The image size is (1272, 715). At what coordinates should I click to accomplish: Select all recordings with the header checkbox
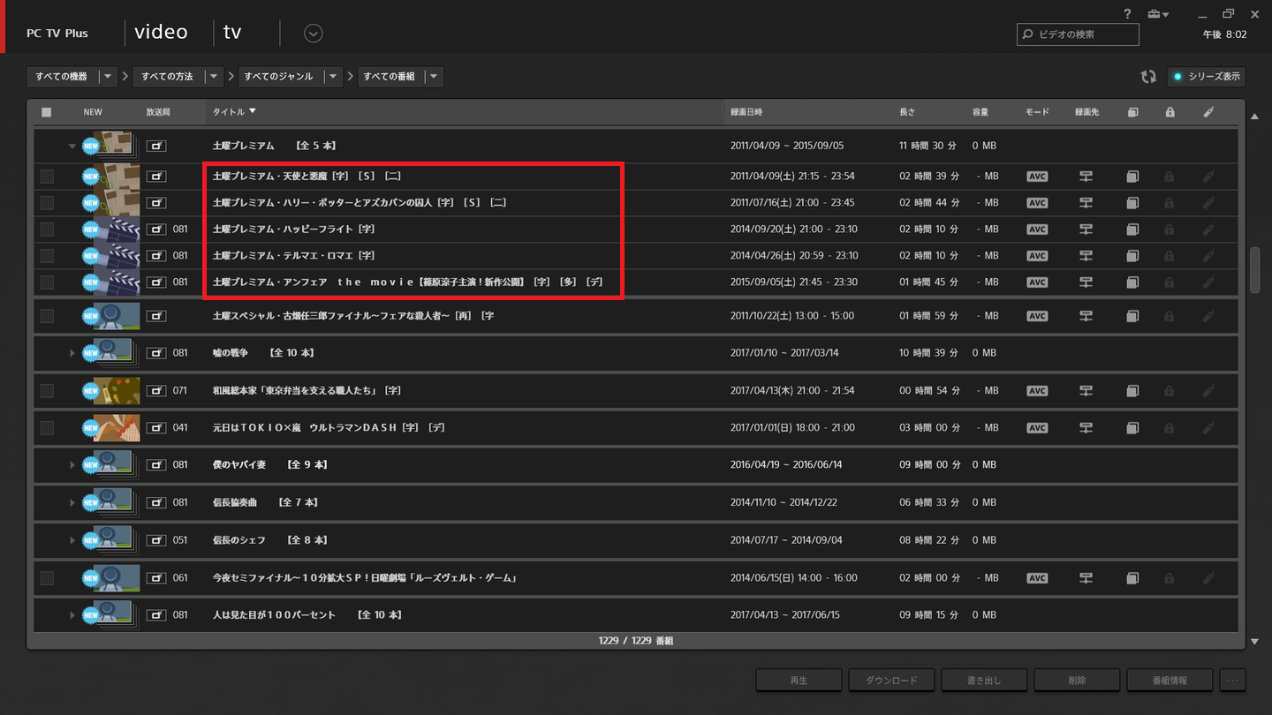pyautogui.click(x=47, y=111)
